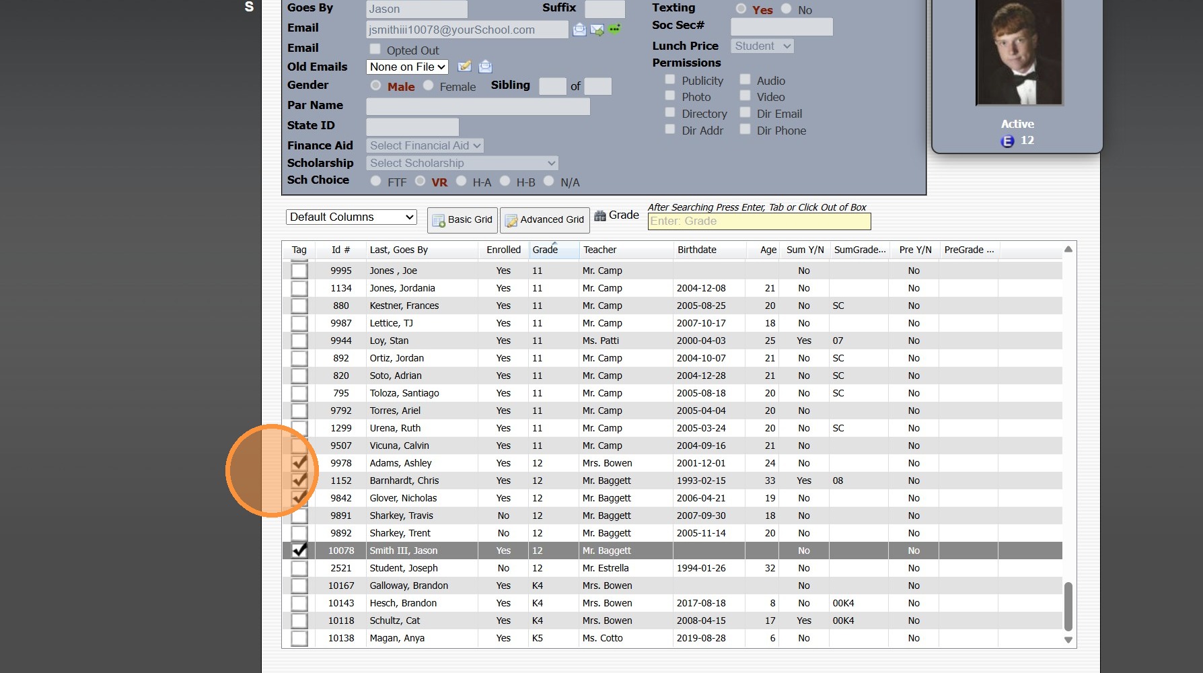
Task: Click the grid's vertical scrollbar thumb
Action: tap(1068, 606)
